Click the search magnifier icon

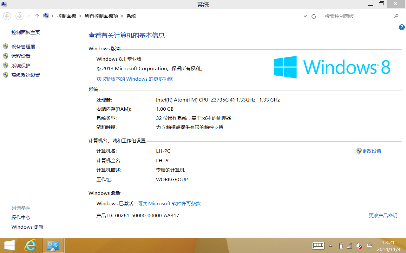(x=396, y=16)
